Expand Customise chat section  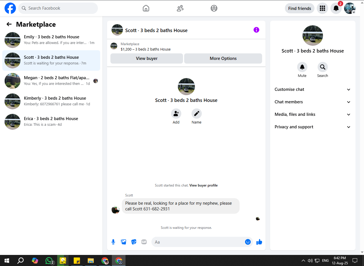tap(312, 89)
